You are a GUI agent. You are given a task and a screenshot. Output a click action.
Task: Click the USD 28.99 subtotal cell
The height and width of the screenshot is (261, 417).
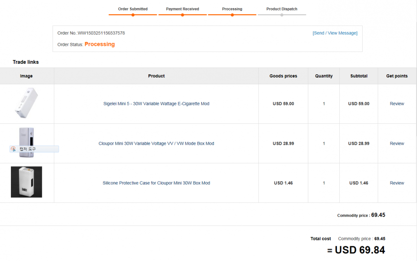(359, 143)
